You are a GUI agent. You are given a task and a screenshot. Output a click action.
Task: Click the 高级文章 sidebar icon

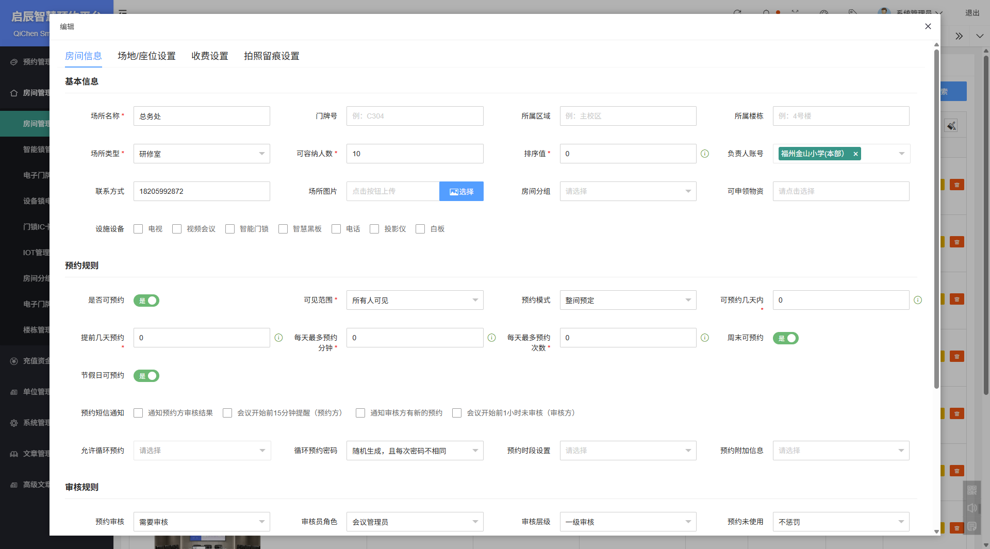click(x=14, y=485)
